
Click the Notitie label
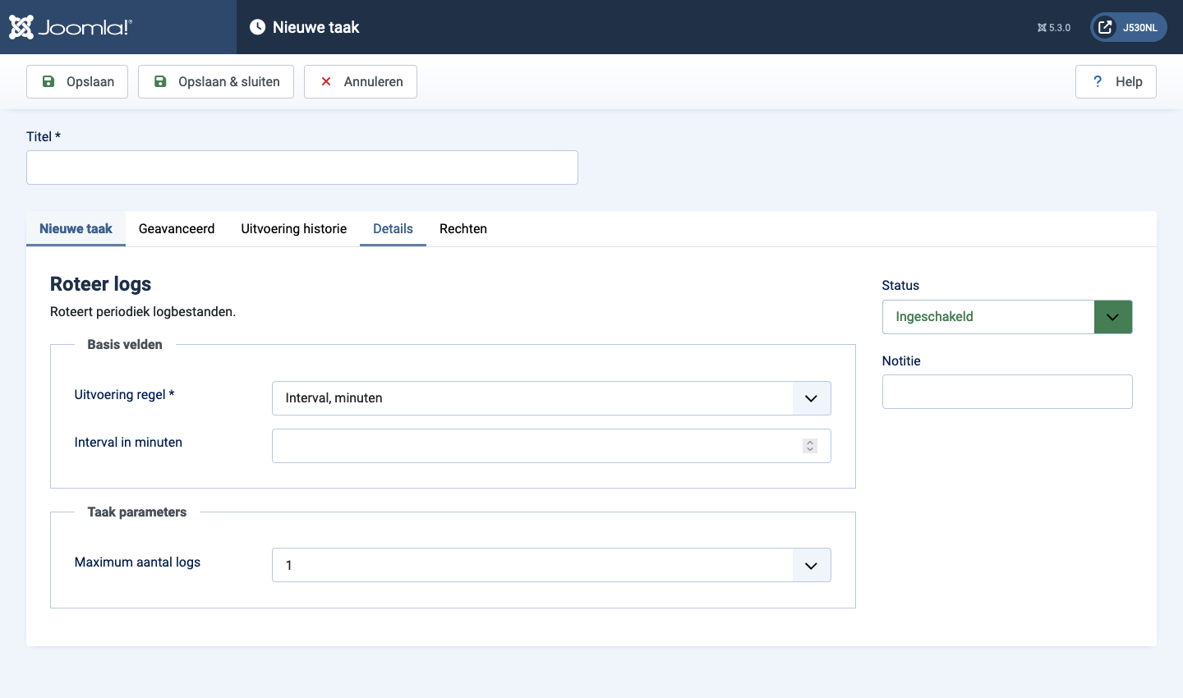901,361
